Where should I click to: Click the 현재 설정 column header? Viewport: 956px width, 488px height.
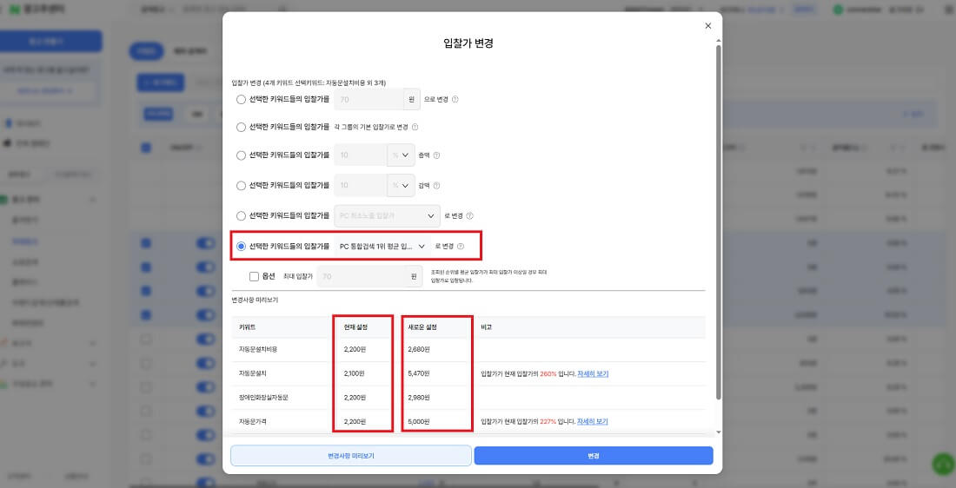pos(357,327)
